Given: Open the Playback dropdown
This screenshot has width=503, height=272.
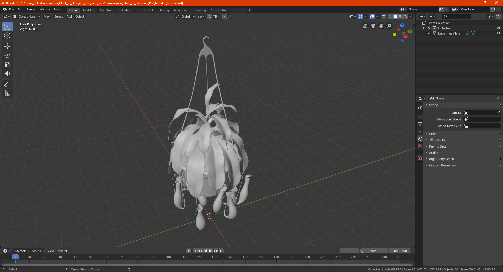Looking at the screenshot, I should [x=21, y=251].
